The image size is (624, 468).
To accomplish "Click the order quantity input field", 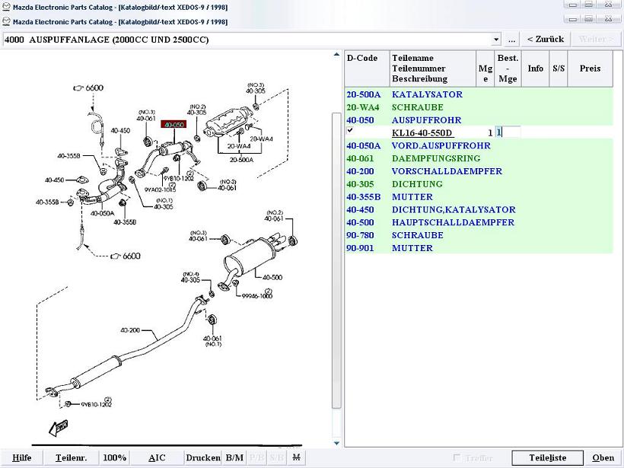I will click(x=508, y=132).
